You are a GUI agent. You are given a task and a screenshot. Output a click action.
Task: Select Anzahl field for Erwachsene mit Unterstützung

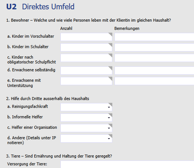[x=86, y=81]
